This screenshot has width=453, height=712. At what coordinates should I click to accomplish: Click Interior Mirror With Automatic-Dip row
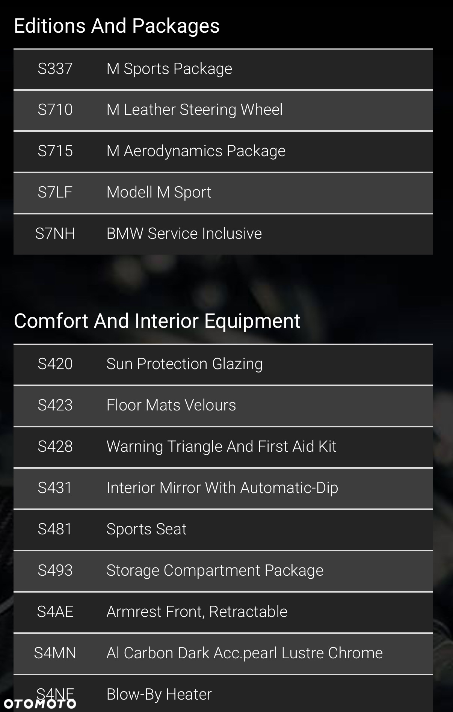click(x=223, y=488)
